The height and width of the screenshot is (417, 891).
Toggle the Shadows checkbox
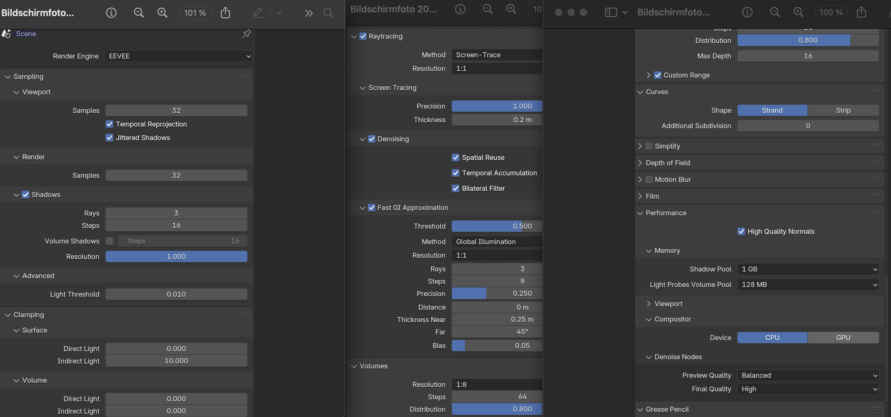click(26, 194)
